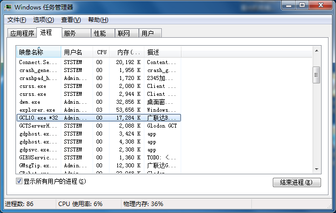The height and width of the screenshot is (213, 336).
Task: Click the process list scroll down arrow
Action: point(317,169)
